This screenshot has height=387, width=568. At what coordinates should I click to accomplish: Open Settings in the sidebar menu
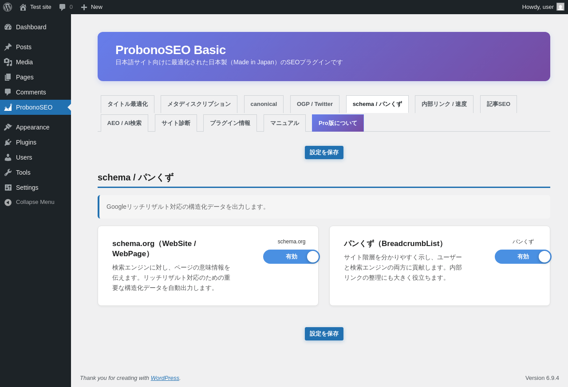pyautogui.click(x=35, y=188)
